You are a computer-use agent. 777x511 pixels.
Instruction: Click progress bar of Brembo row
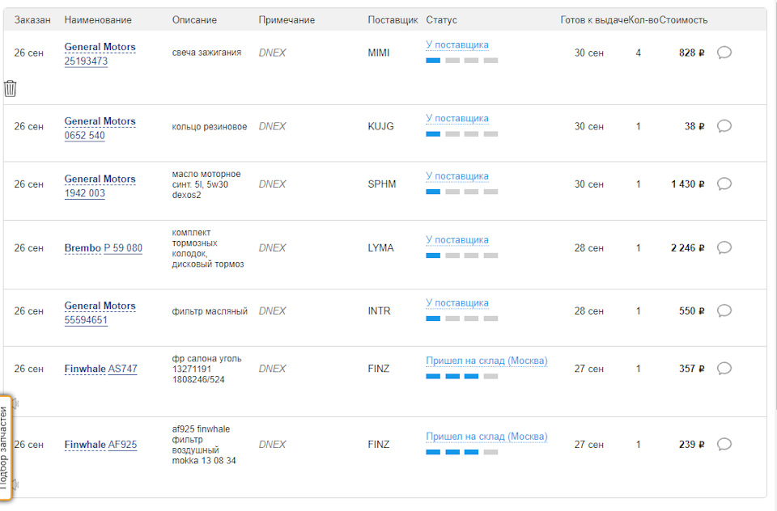(x=462, y=255)
